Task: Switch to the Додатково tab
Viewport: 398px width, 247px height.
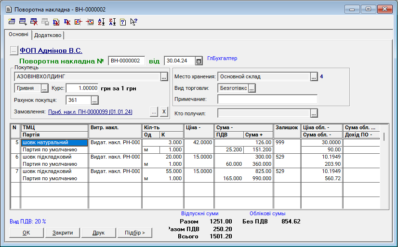Action: pyautogui.click(x=48, y=35)
